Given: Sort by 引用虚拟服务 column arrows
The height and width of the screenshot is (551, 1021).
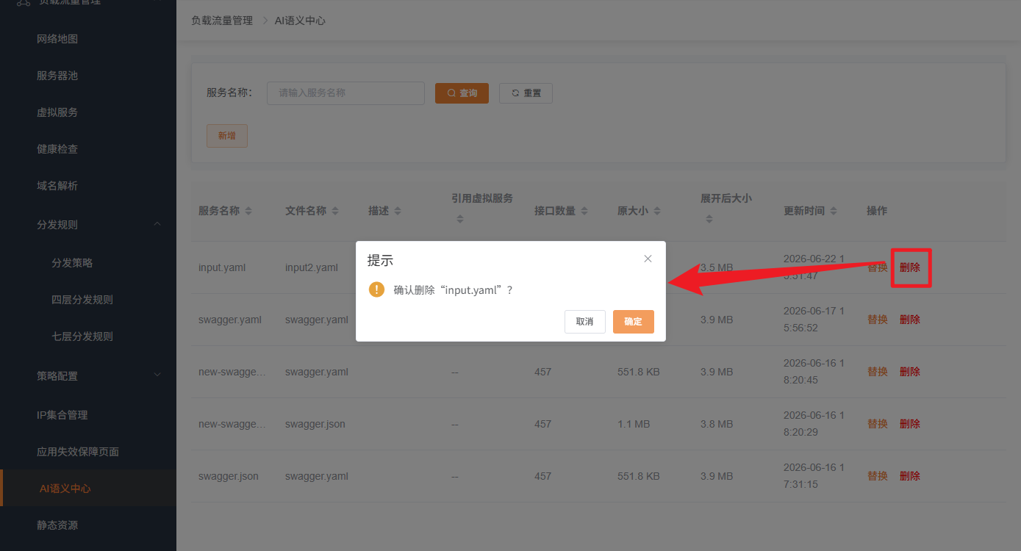Looking at the screenshot, I should (459, 219).
